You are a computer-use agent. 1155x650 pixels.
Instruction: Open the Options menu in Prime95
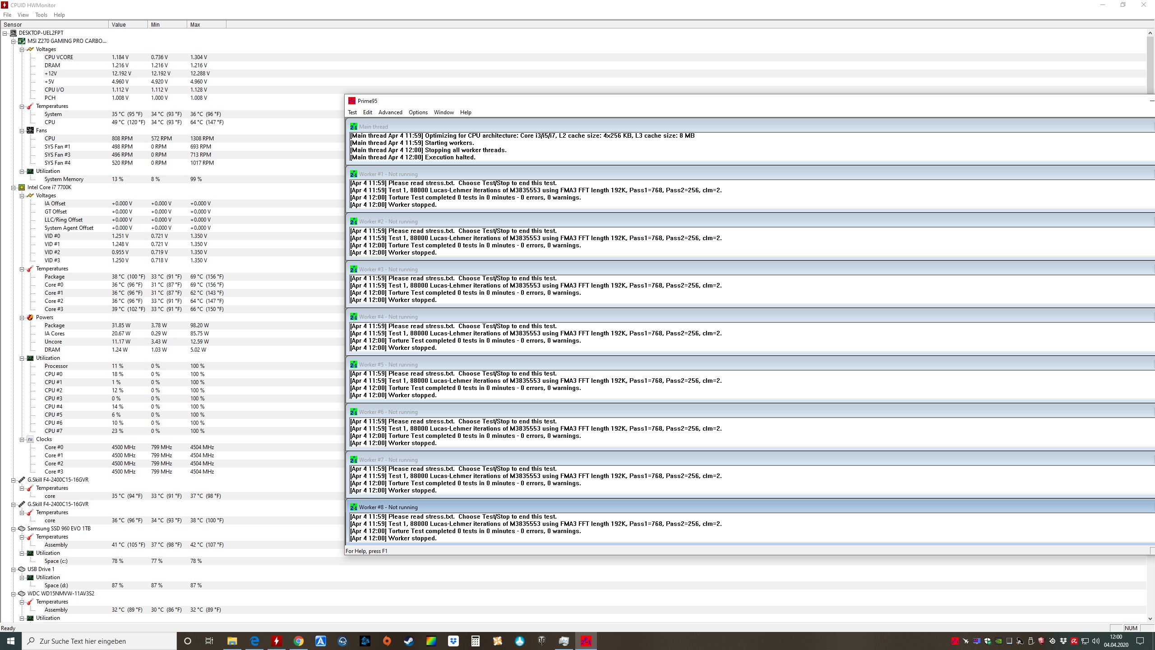tap(418, 112)
